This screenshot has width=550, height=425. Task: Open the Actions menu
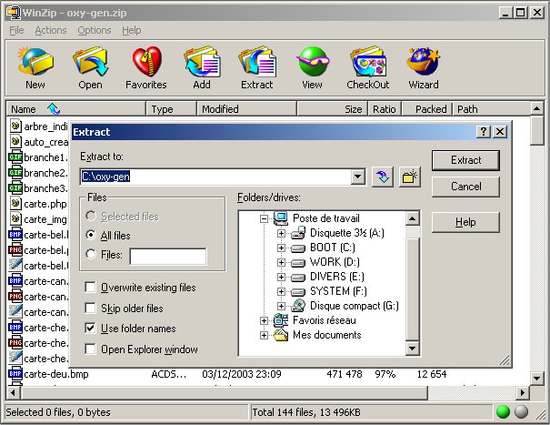51,31
